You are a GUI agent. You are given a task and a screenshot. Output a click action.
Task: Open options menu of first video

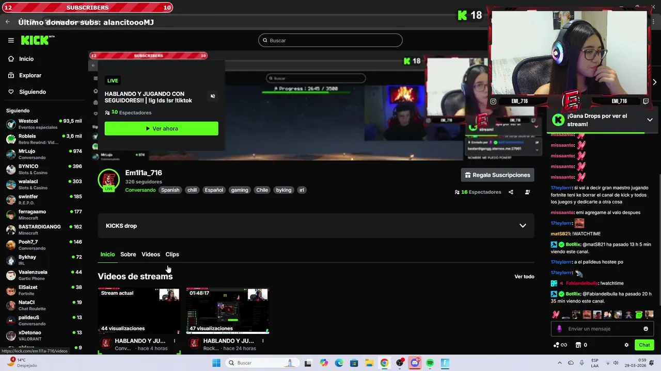pos(175,341)
